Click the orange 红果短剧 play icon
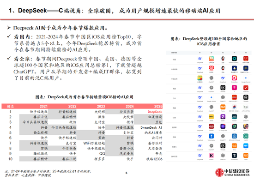This screenshot has height=180, width=254. (x=212, y=59)
